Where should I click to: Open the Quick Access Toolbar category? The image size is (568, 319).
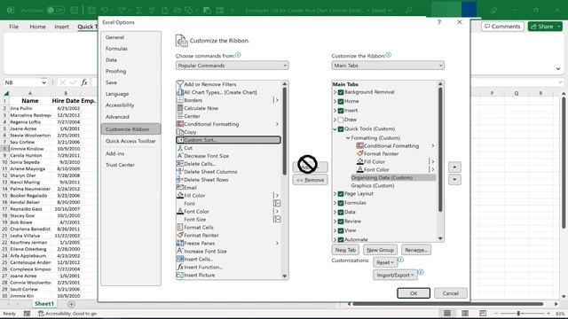130,141
